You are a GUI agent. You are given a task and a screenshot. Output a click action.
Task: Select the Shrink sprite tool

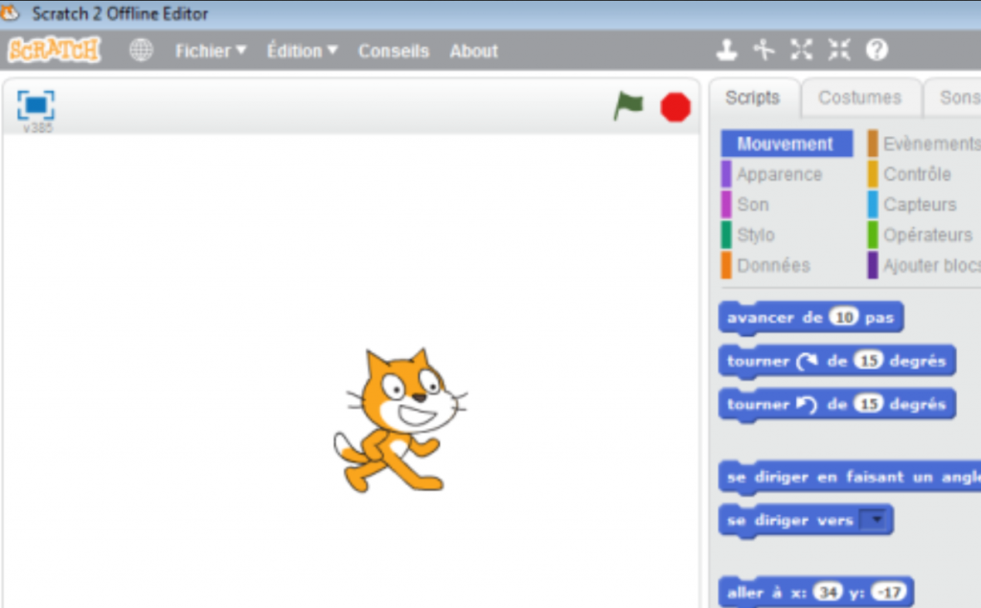[839, 50]
